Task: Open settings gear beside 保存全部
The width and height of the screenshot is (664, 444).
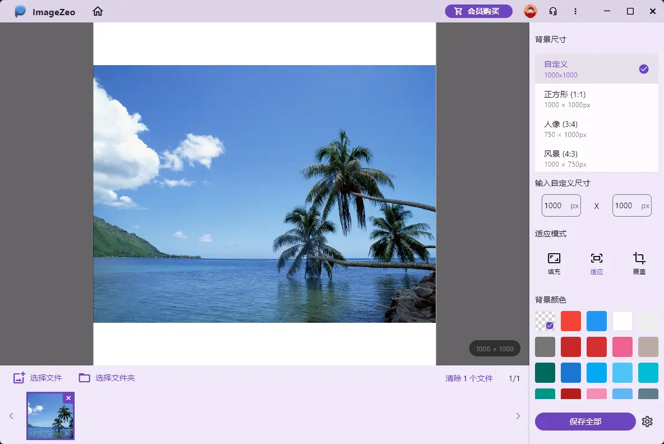Action: (647, 422)
